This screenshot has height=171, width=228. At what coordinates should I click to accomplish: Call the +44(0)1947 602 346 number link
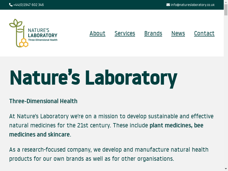point(28,5)
